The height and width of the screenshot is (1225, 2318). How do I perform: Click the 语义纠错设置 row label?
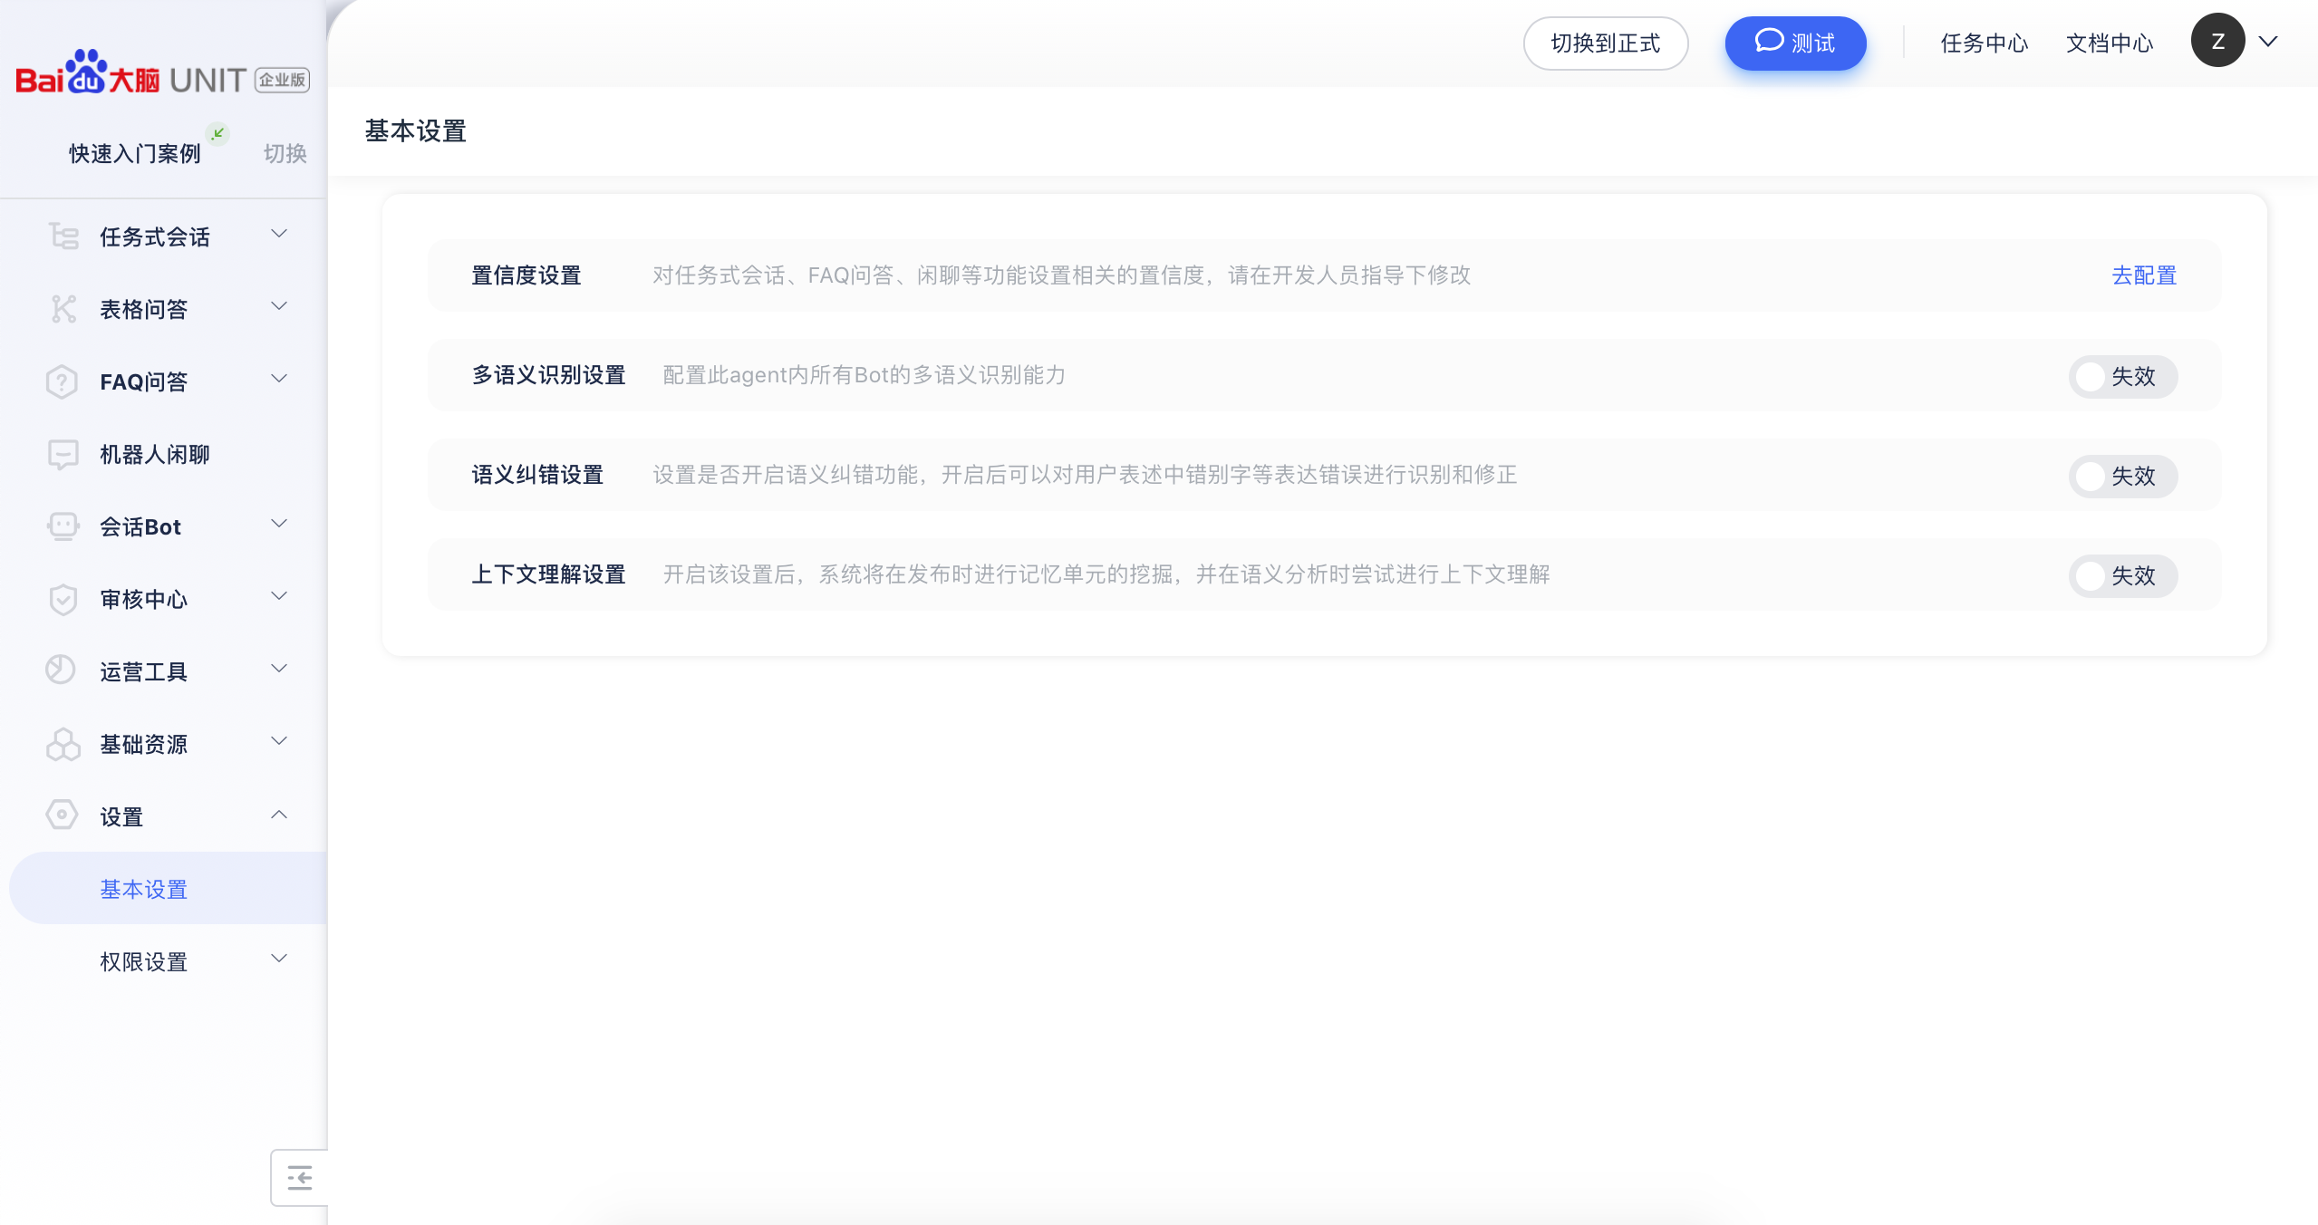[x=537, y=475]
